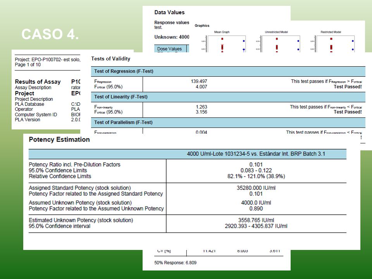Click the 'Operator' label
The image size is (372, 279).
(24, 109)
